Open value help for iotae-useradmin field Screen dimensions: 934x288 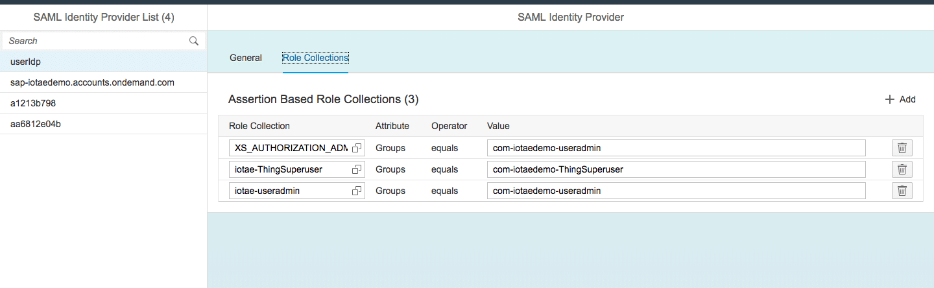356,191
